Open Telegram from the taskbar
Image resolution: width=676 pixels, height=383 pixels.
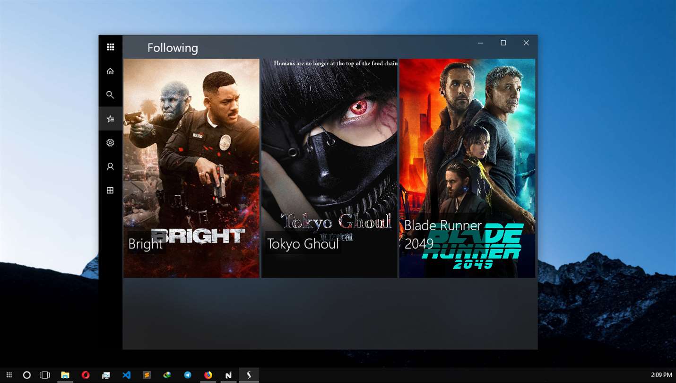188,375
